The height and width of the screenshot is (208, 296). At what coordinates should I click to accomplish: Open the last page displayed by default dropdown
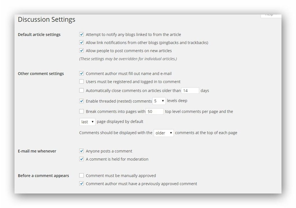[x=87, y=122]
